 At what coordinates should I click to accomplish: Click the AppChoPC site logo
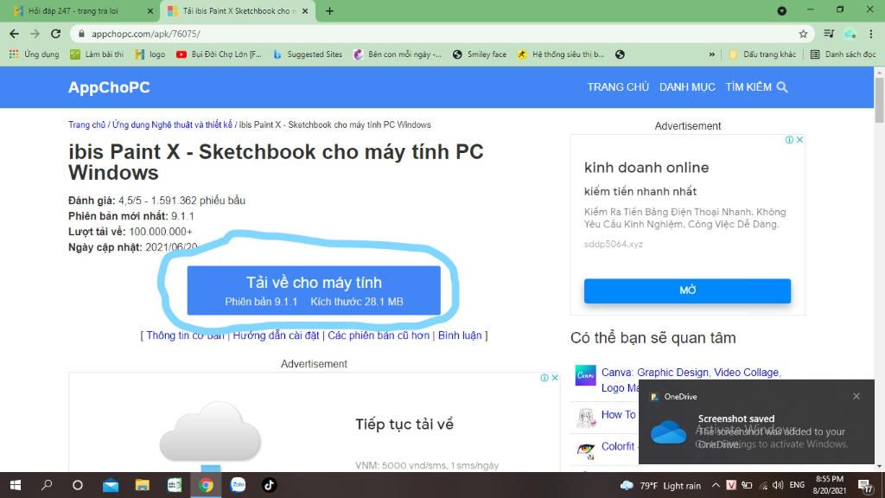[109, 87]
